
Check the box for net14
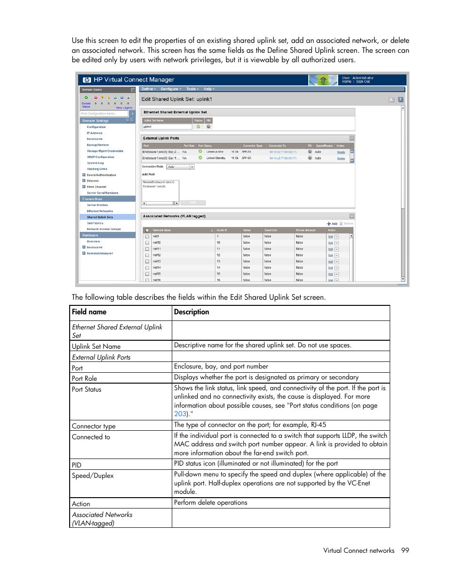[147, 268]
